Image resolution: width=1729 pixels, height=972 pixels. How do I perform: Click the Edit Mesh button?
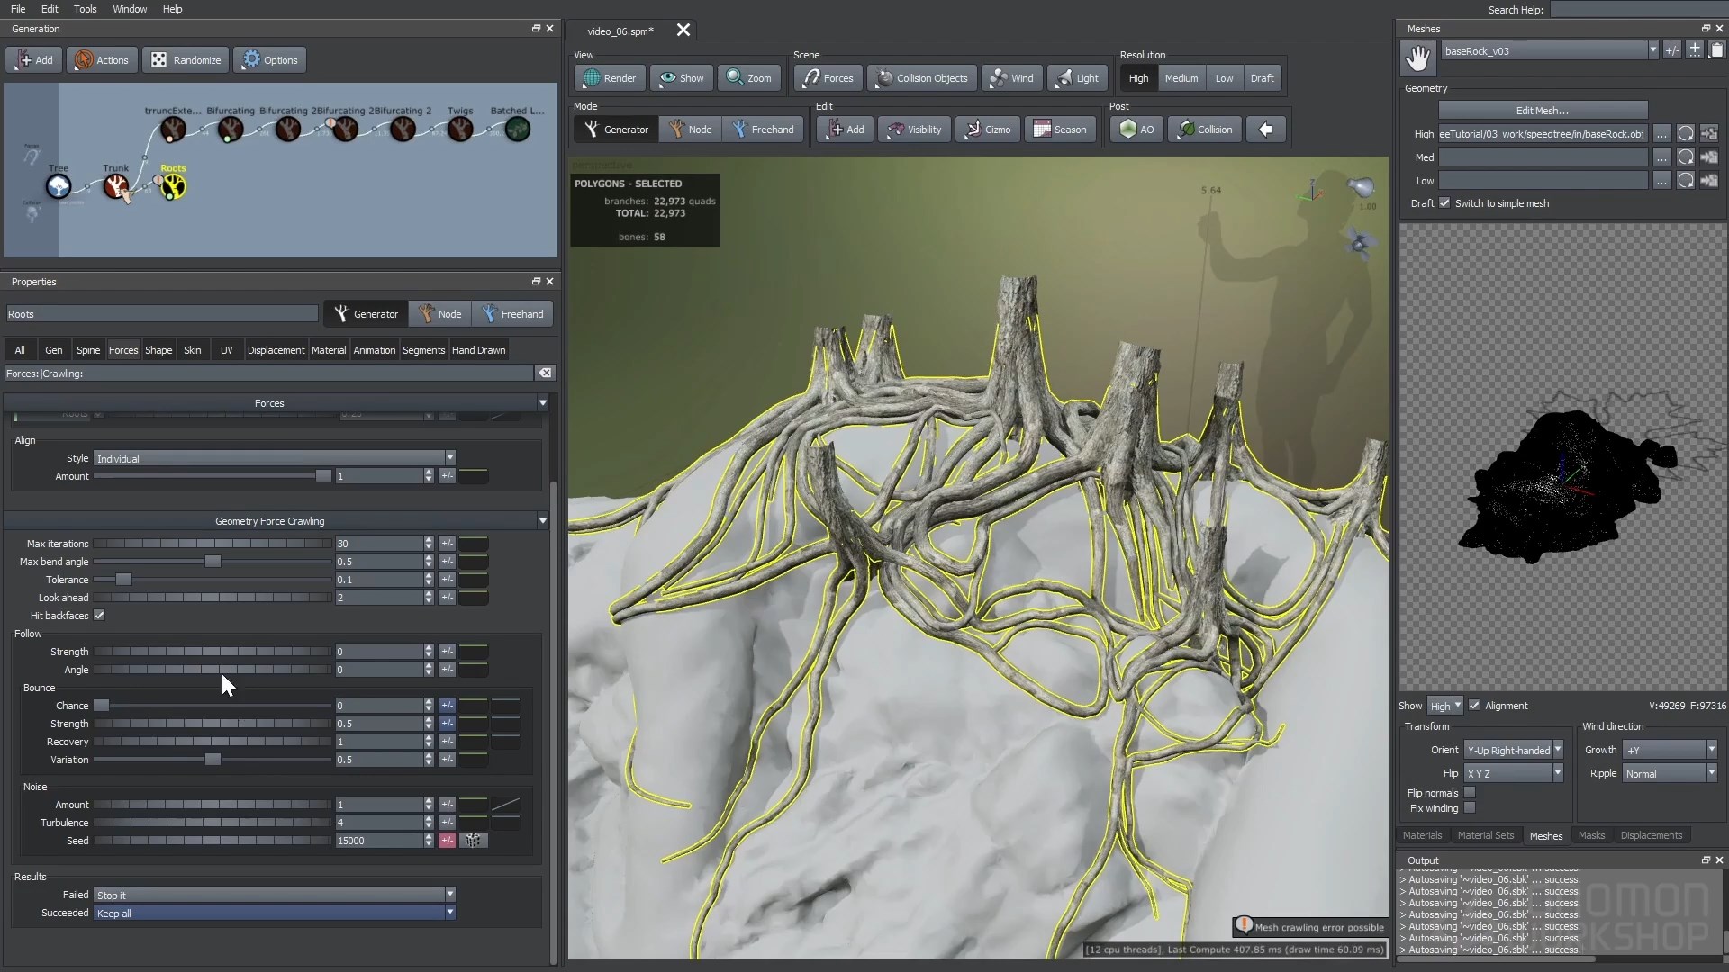1543,110
